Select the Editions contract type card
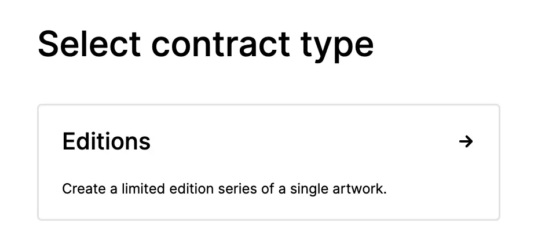Viewport: 556px width, 248px height. 268,162
